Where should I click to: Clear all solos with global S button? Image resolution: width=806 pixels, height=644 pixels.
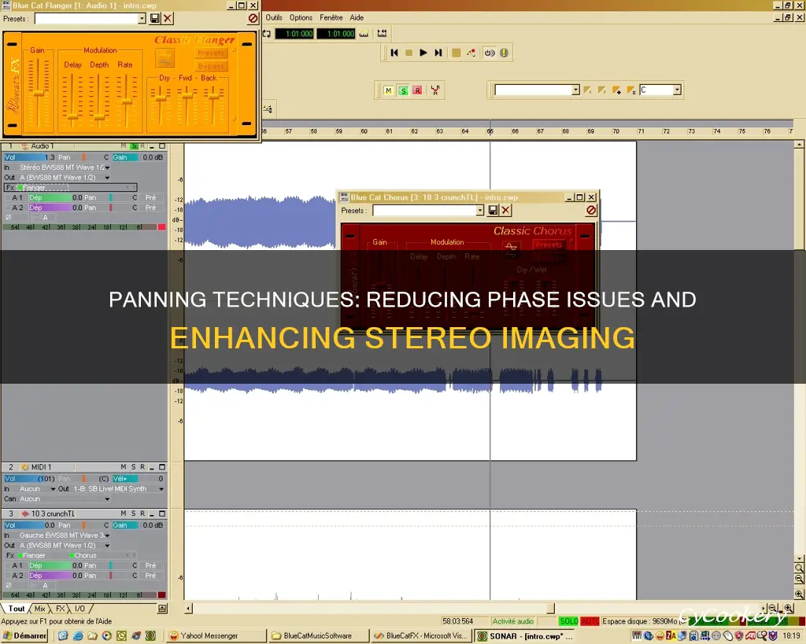pos(403,90)
